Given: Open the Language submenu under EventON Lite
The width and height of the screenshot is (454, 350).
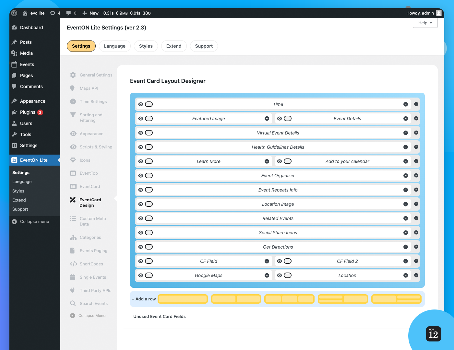Looking at the screenshot, I should [22, 182].
